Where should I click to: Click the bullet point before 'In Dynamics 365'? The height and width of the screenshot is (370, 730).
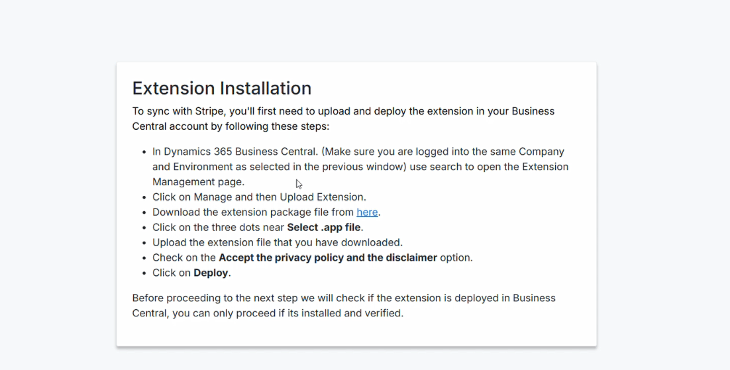click(144, 152)
